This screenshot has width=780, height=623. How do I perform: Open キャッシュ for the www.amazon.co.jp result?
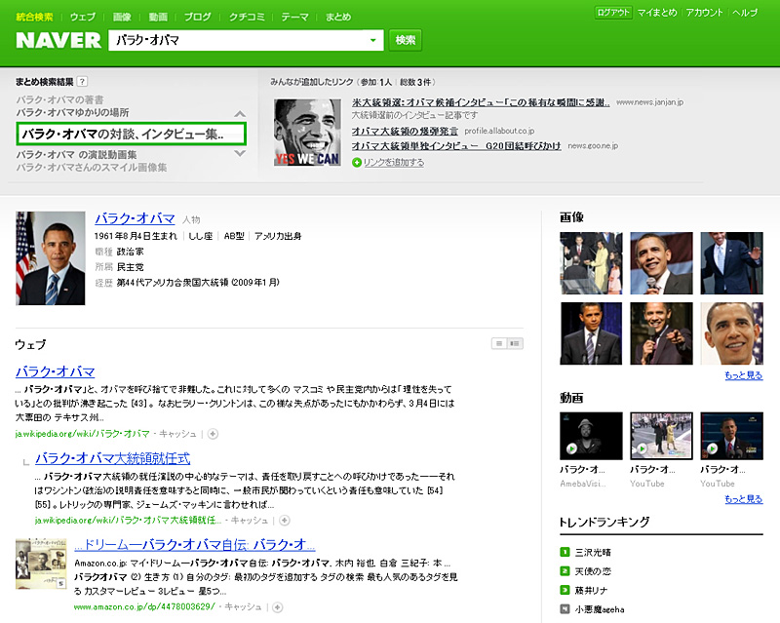pyautogui.click(x=243, y=607)
